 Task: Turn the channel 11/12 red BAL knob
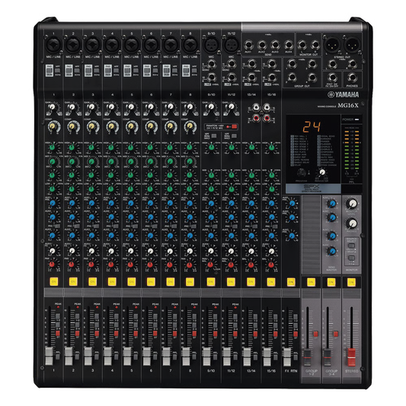[231, 264]
